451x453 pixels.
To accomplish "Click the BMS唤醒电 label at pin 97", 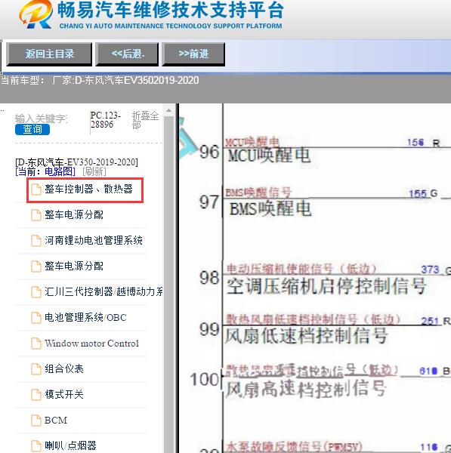I will click(270, 208).
